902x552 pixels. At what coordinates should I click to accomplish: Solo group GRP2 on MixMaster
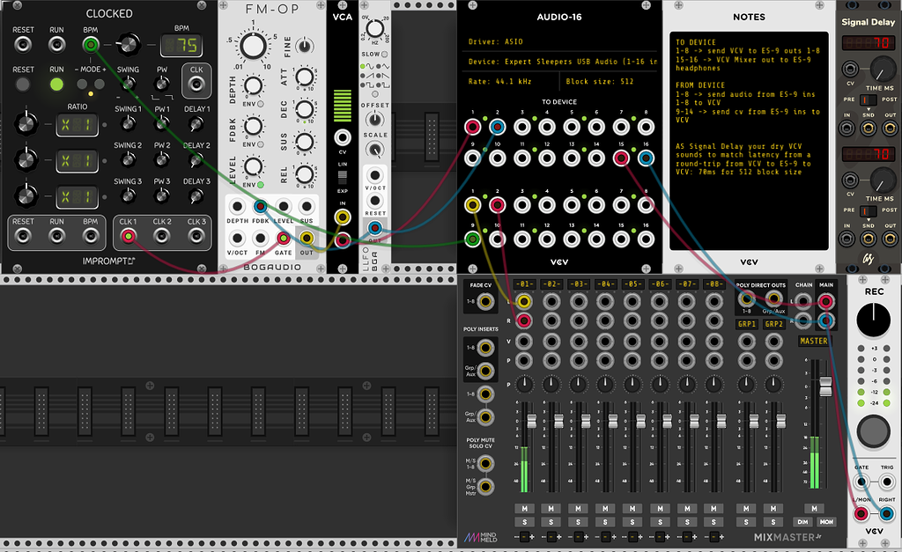(773, 522)
